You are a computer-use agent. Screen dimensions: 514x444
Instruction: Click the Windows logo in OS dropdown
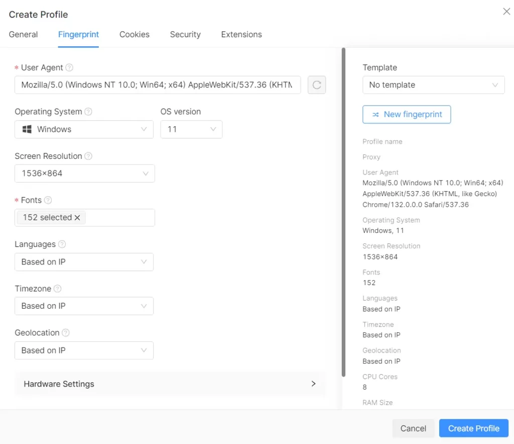(26, 129)
